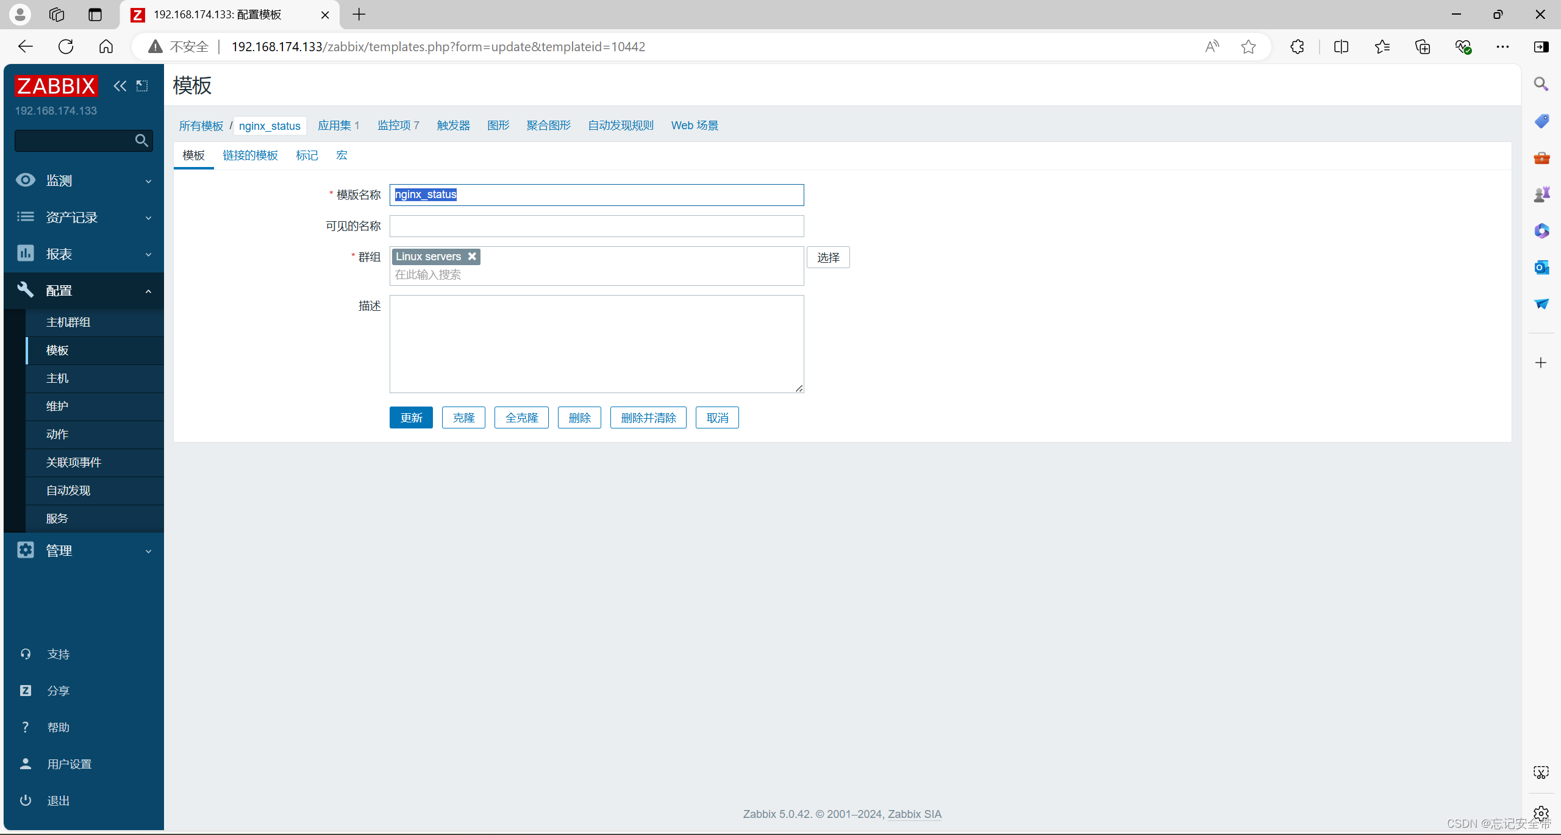Viewport: 1561px width, 835px height.
Task: Toggle the split screen browser icon
Action: tap(1341, 47)
